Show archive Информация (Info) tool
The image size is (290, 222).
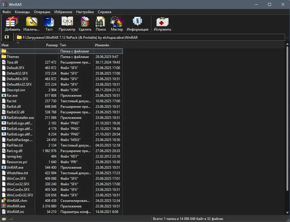click(x=137, y=24)
